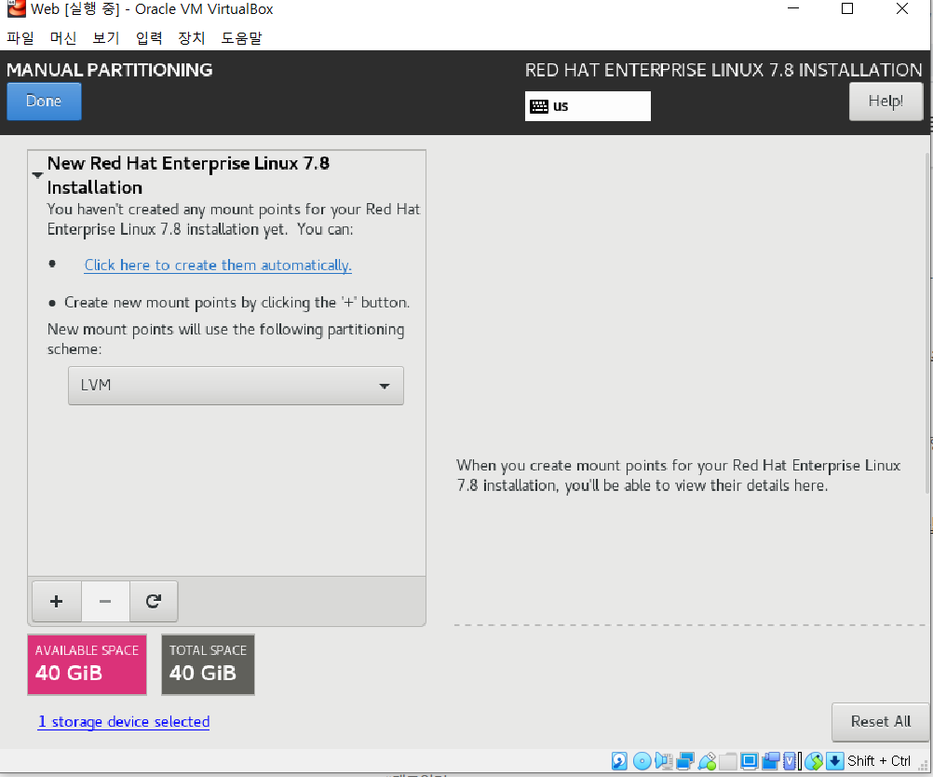This screenshot has height=777, width=933.
Task: Click the optical disc drive status icon
Action: (x=642, y=761)
